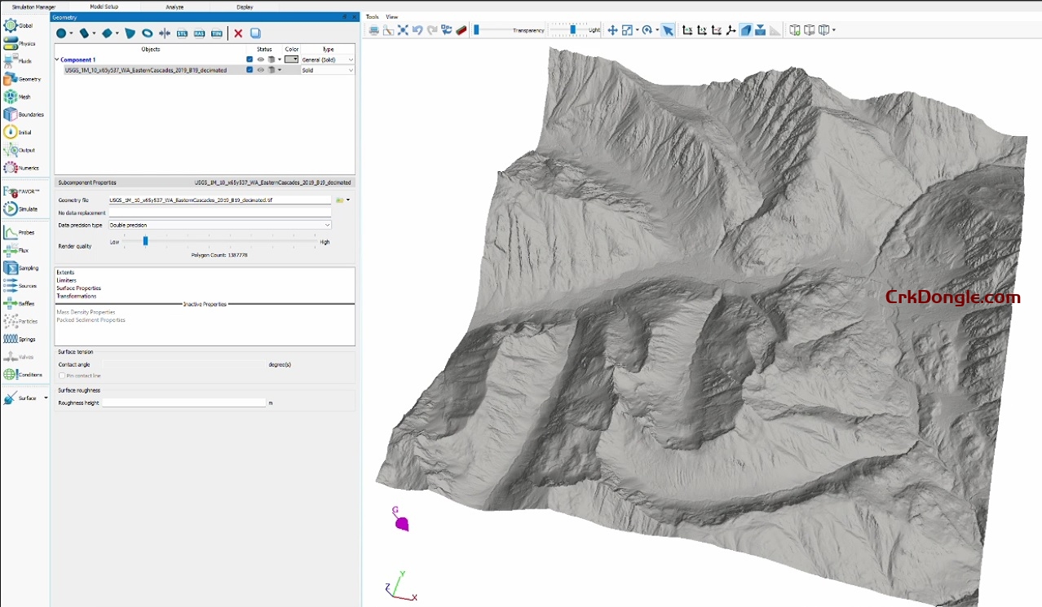Screen dimensions: 1042x607
Task: Open the Transformations properties page
Action: (x=78, y=296)
